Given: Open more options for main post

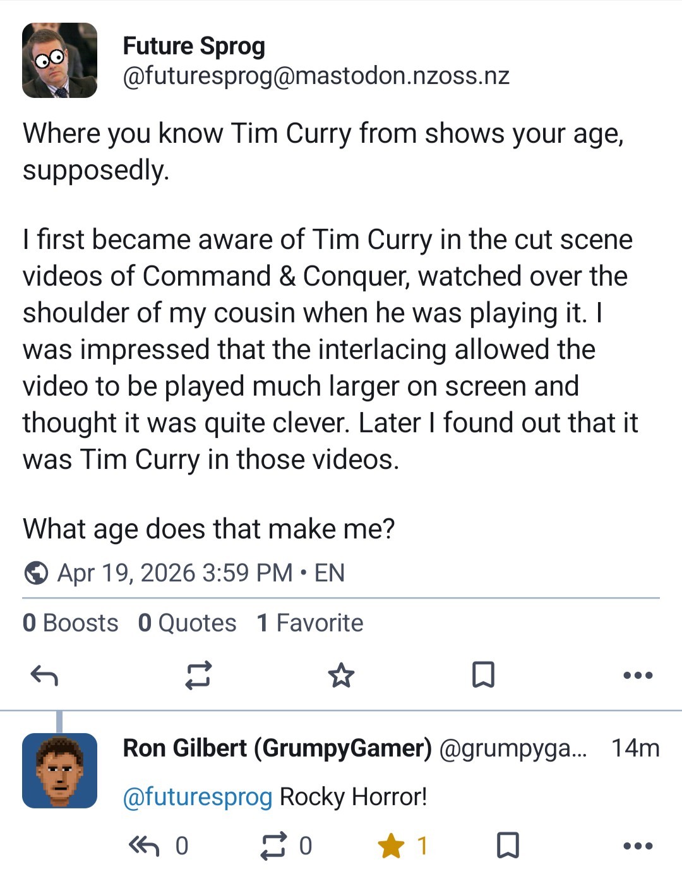Looking at the screenshot, I should (638, 675).
